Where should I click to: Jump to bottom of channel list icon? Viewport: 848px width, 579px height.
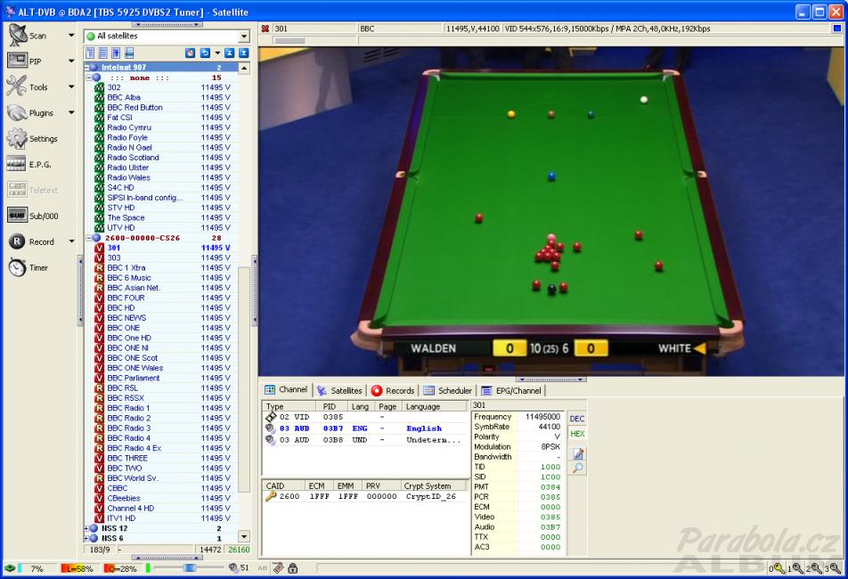244,53
